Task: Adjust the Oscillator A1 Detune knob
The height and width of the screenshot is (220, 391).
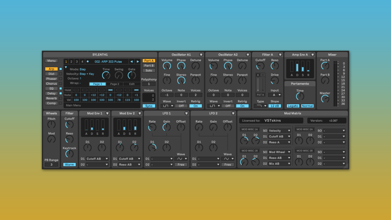Action: point(195,66)
